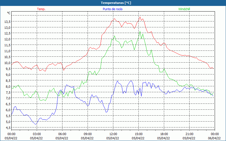Click the "13,5" y-axis value
226x141 pixels.
point(7,22)
